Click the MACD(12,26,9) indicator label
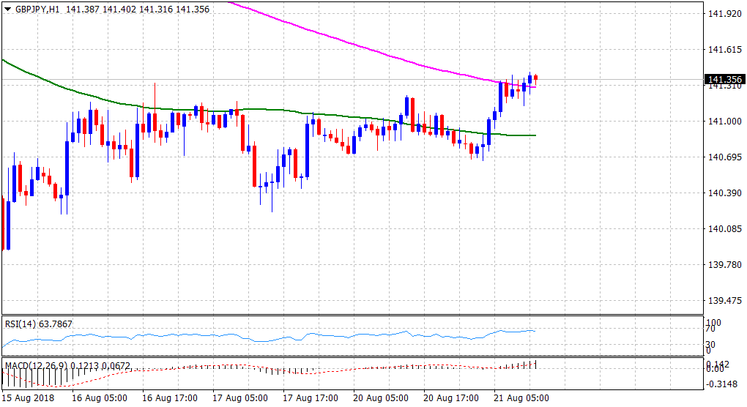The height and width of the screenshot is (407, 747). [37, 365]
